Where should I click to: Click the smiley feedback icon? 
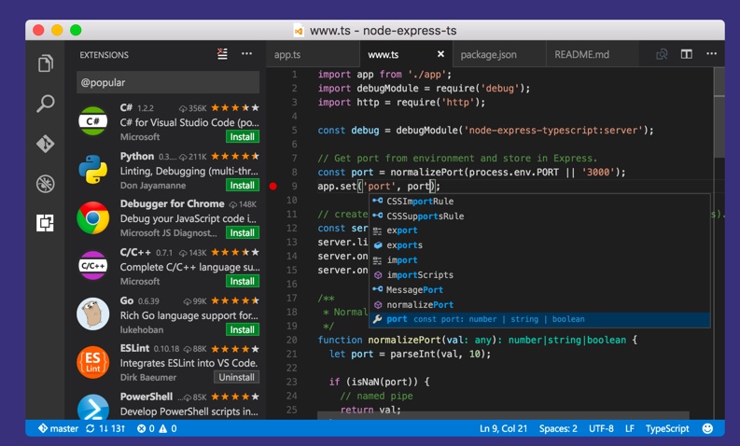(x=707, y=428)
